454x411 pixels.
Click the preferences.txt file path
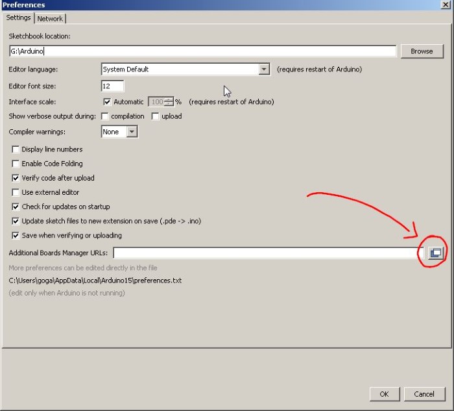click(x=95, y=280)
